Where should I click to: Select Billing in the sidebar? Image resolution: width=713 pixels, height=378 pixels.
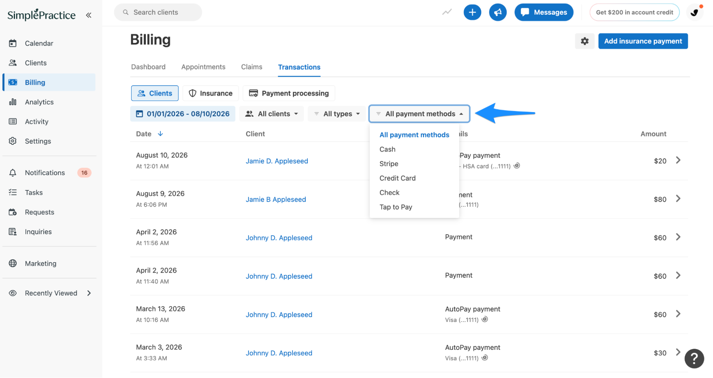pos(49,82)
